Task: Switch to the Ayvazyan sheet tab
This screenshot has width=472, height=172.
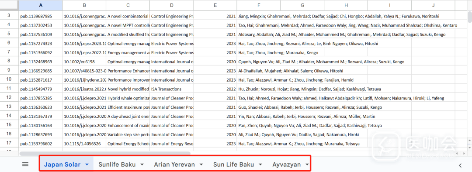Action: (287, 165)
